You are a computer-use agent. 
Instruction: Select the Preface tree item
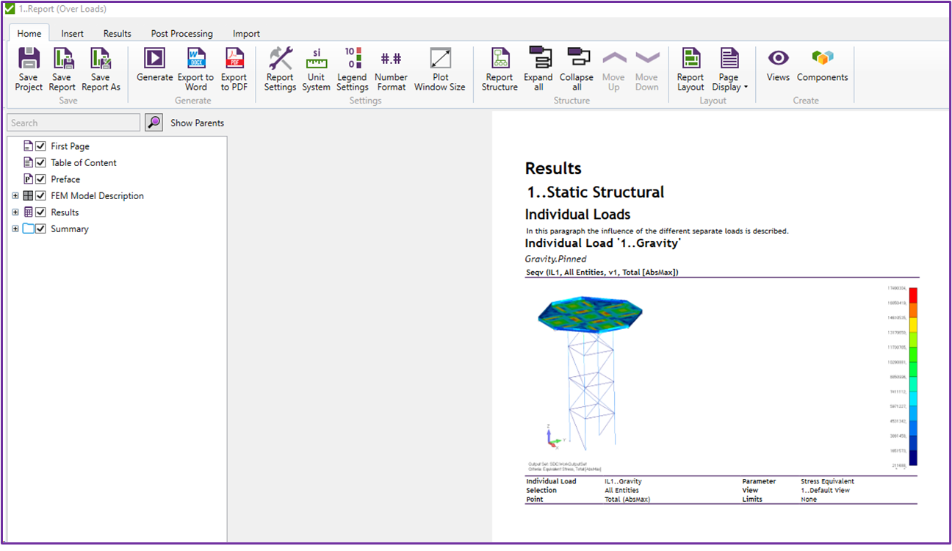pos(65,179)
